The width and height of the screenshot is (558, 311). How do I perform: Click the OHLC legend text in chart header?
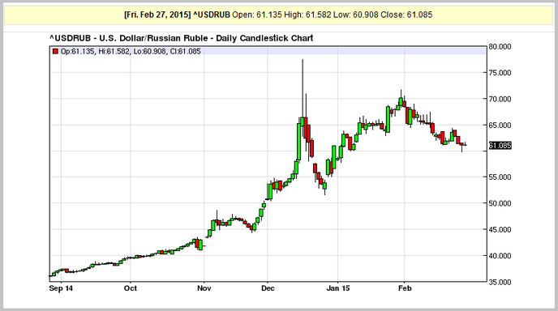(131, 52)
